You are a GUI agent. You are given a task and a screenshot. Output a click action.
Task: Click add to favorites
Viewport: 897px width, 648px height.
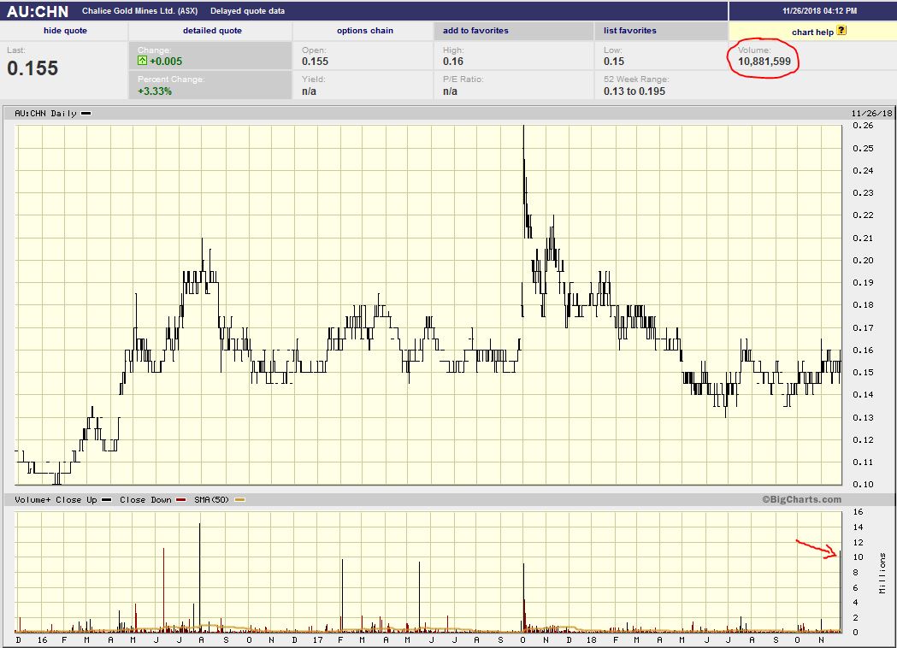[475, 31]
